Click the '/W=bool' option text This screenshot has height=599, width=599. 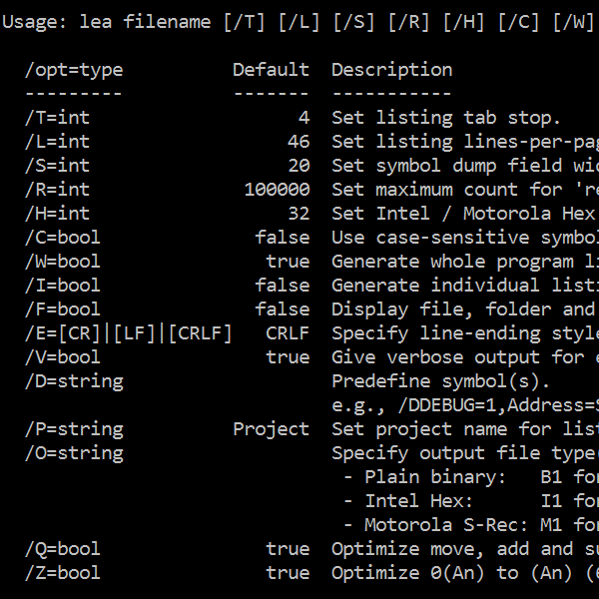pos(63,262)
